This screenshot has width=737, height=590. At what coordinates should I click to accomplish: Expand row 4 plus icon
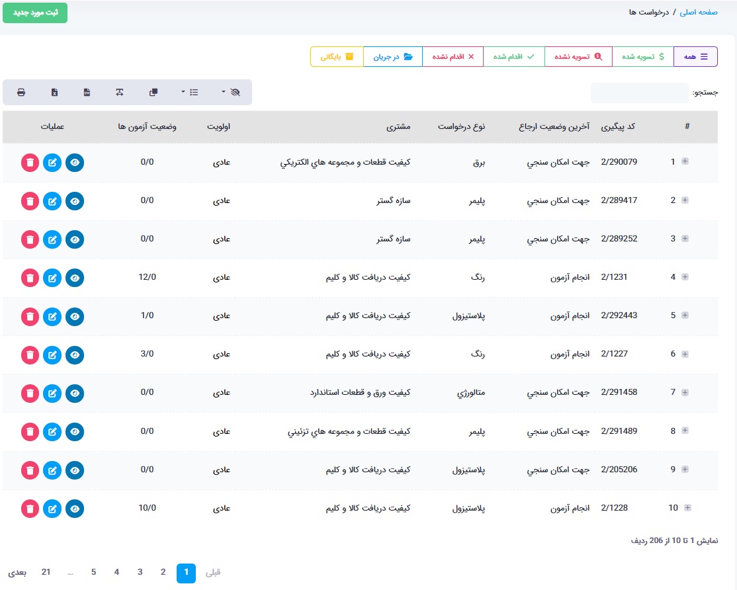point(685,277)
